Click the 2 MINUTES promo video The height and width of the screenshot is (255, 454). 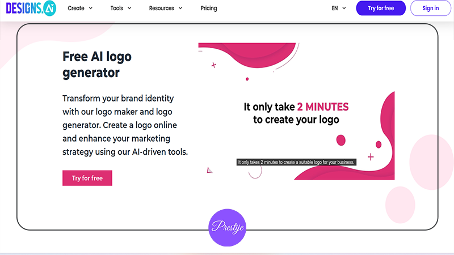tap(296, 111)
